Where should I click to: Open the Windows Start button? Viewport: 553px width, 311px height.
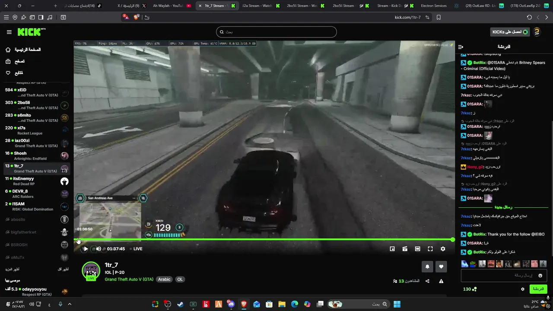pos(397,304)
